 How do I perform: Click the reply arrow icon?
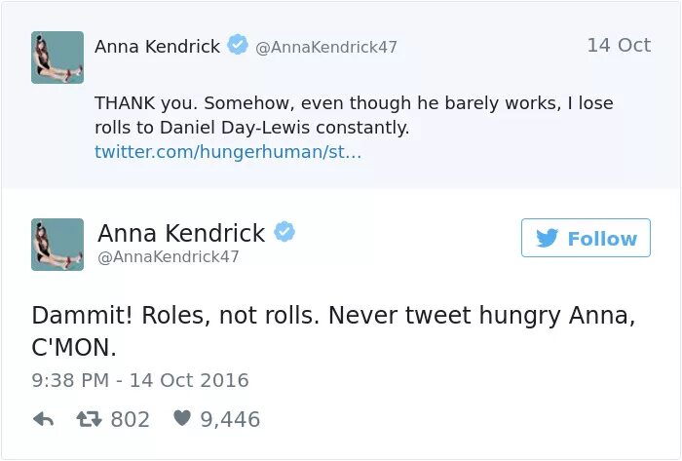(43, 420)
